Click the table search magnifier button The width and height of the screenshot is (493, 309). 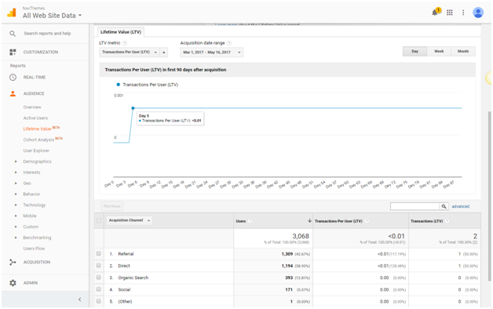(x=444, y=206)
